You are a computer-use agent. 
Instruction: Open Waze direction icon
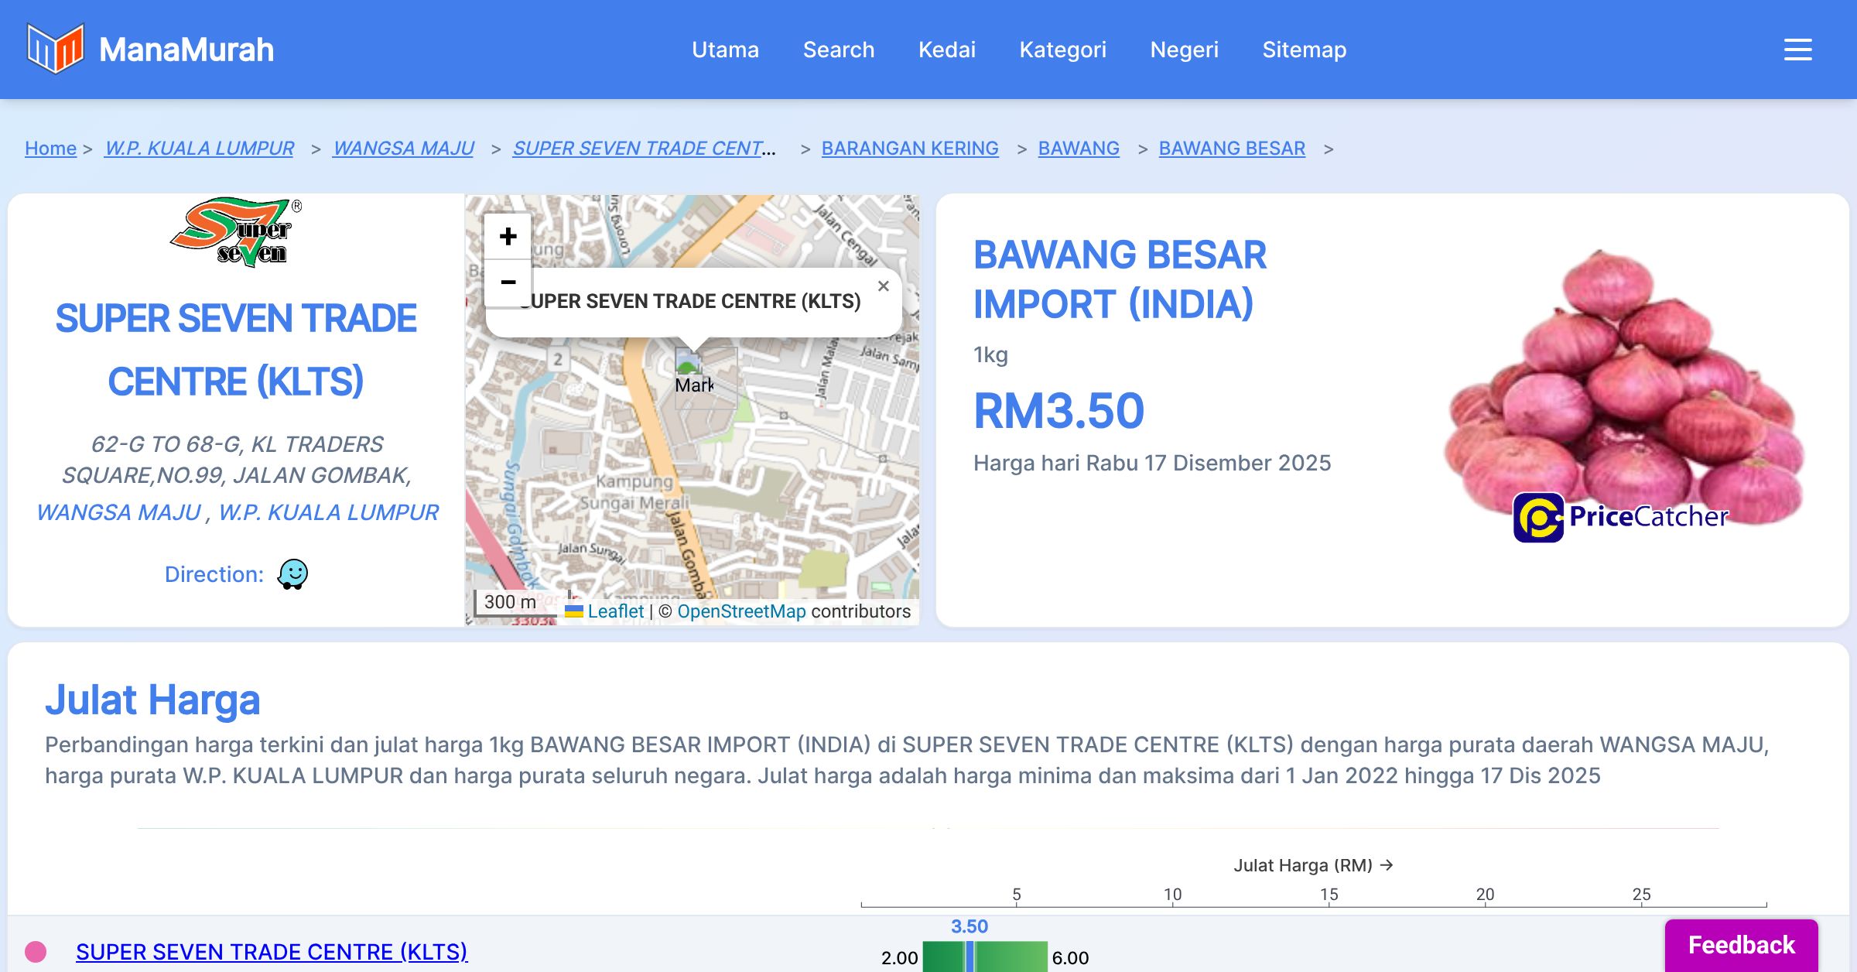(x=292, y=574)
